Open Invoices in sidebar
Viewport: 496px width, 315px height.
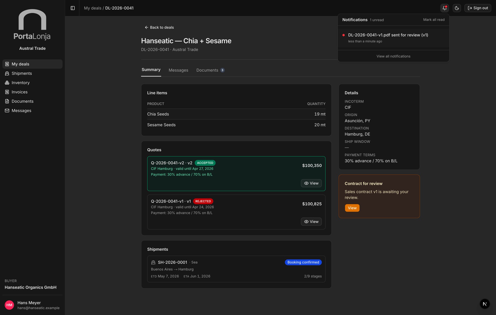(x=33, y=92)
